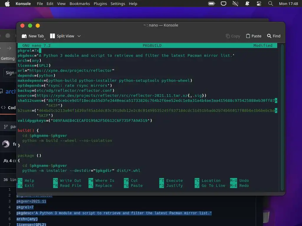Viewport: 302px width, 226px height.
Task: Open the screen mirroring display icon
Action: click(224, 4)
